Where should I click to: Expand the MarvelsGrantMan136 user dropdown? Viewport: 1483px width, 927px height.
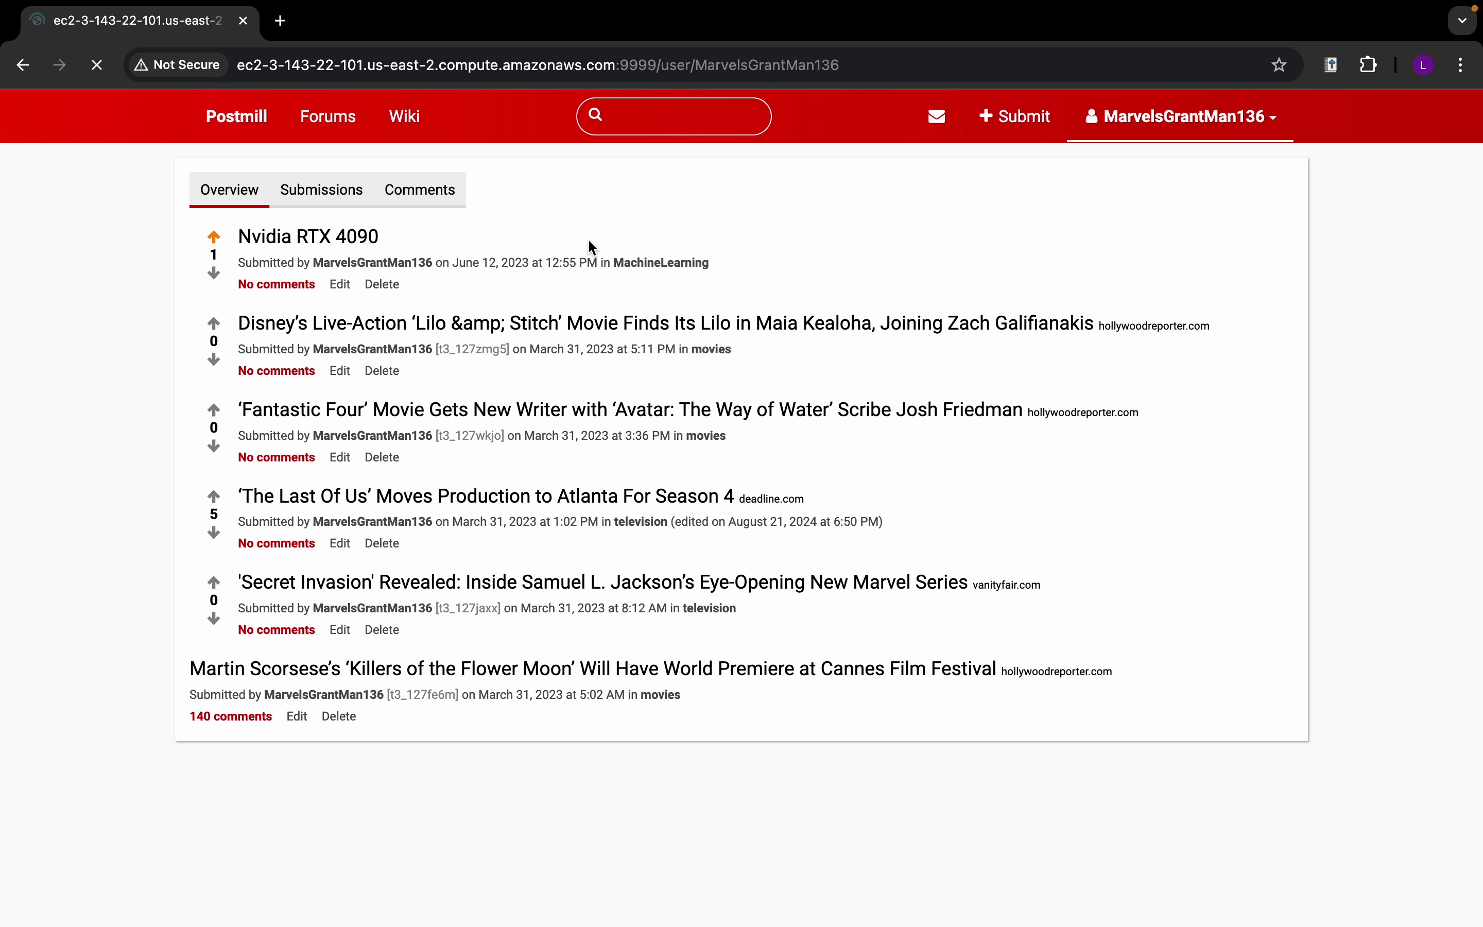pyautogui.click(x=1180, y=116)
